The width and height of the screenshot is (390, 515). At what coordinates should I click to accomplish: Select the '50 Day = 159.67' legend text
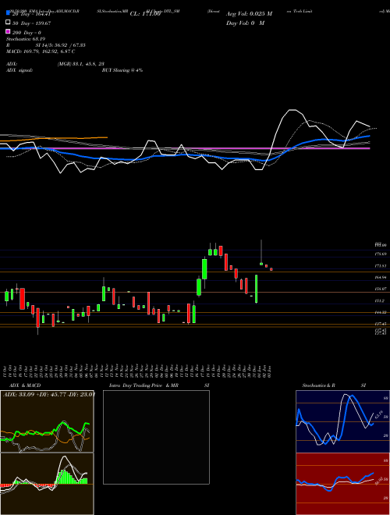(31, 23)
